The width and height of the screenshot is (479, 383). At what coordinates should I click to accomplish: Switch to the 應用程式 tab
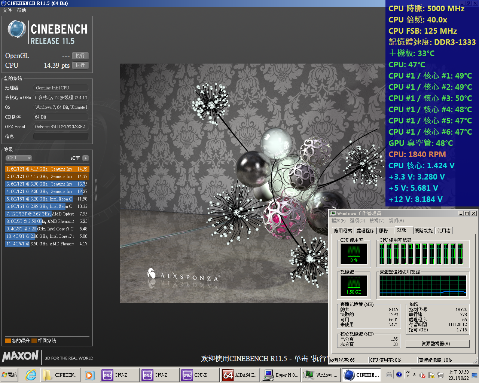[x=343, y=231]
